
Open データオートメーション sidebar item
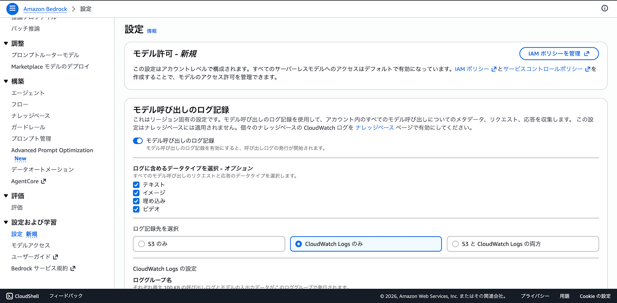coord(43,169)
